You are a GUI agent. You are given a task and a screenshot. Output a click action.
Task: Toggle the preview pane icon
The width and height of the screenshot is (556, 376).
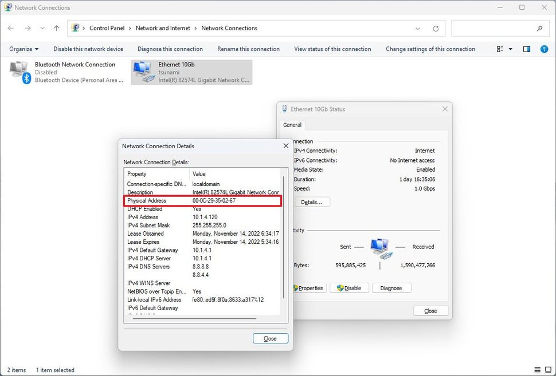[526, 49]
